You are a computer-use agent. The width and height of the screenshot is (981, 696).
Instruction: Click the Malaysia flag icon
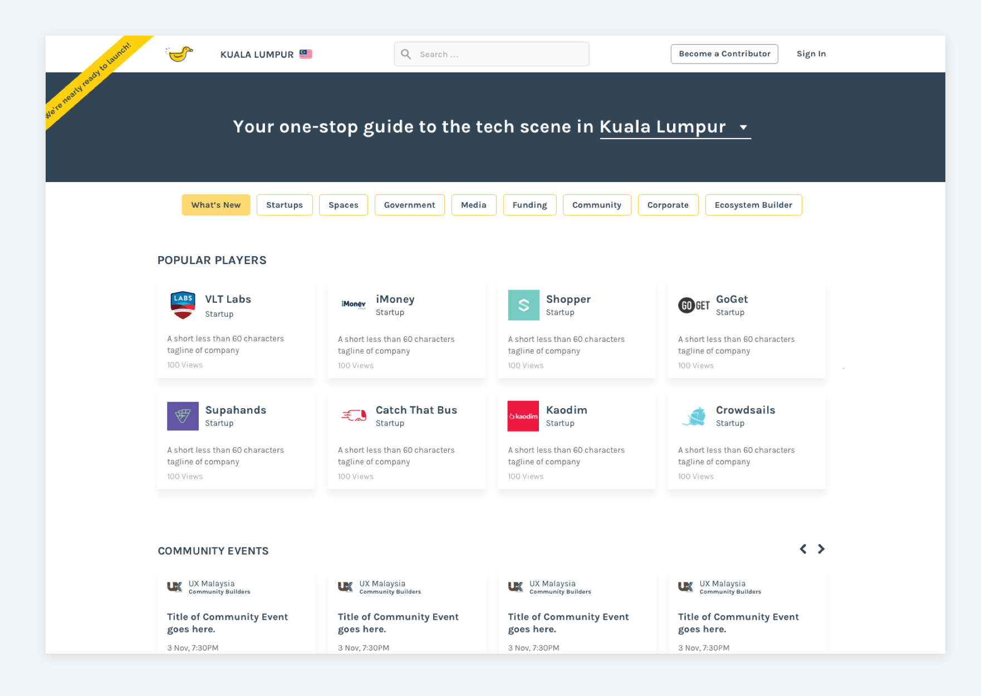(x=306, y=54)
